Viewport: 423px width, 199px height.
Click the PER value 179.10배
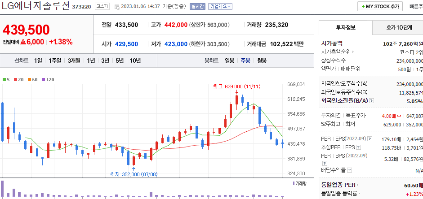(392, 139)
